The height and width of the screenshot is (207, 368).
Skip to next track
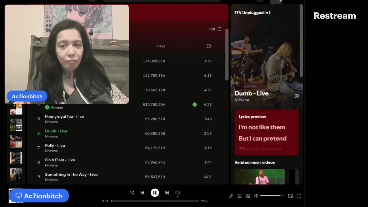tap(167, 193)
